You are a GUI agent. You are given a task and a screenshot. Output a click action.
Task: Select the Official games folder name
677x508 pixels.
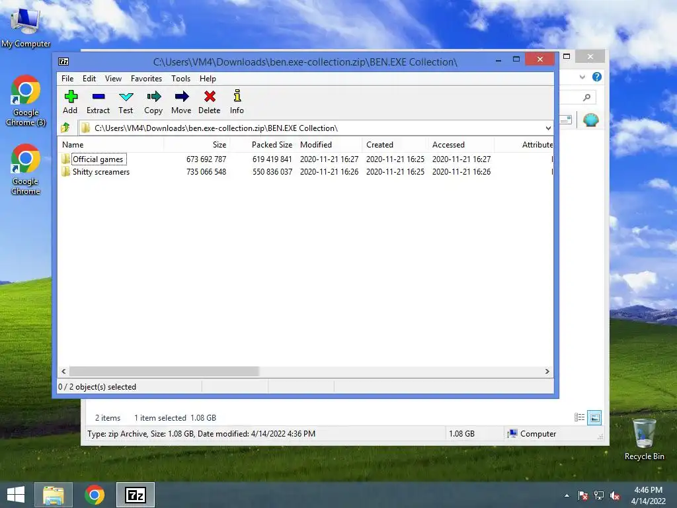point(98,159)
